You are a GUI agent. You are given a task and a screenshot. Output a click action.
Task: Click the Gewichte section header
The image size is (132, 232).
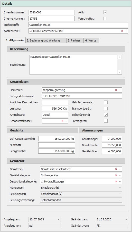[42, 130]
